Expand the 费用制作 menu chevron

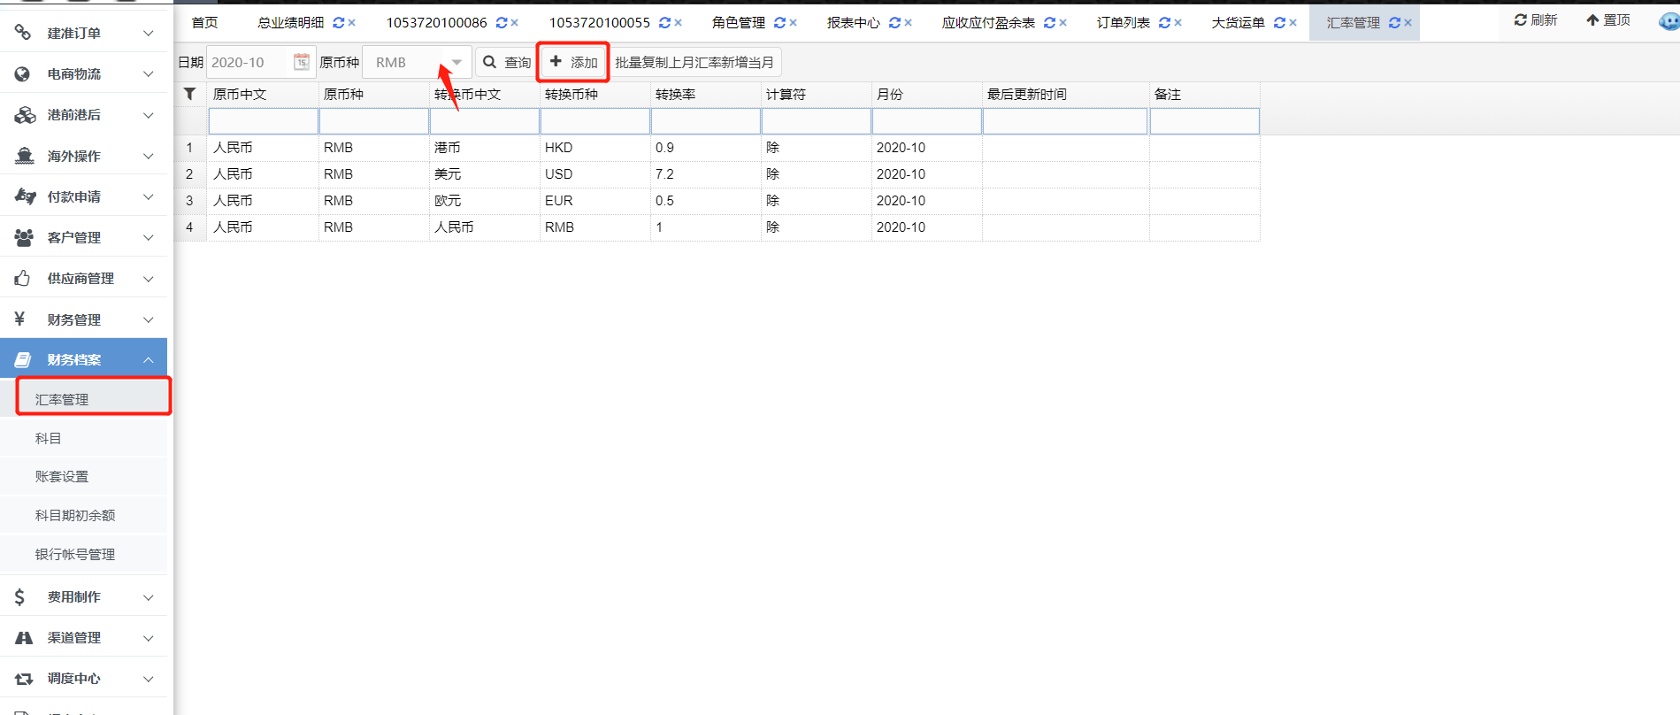[x=149, y=596]
